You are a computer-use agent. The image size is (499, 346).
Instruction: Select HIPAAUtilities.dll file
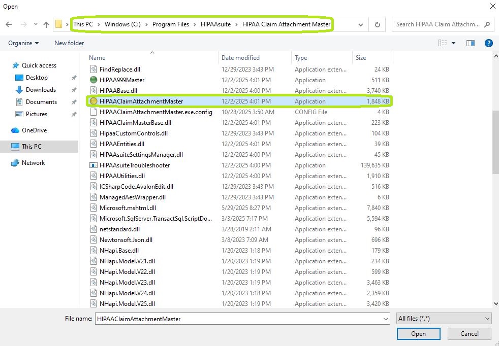coord(122,176)
